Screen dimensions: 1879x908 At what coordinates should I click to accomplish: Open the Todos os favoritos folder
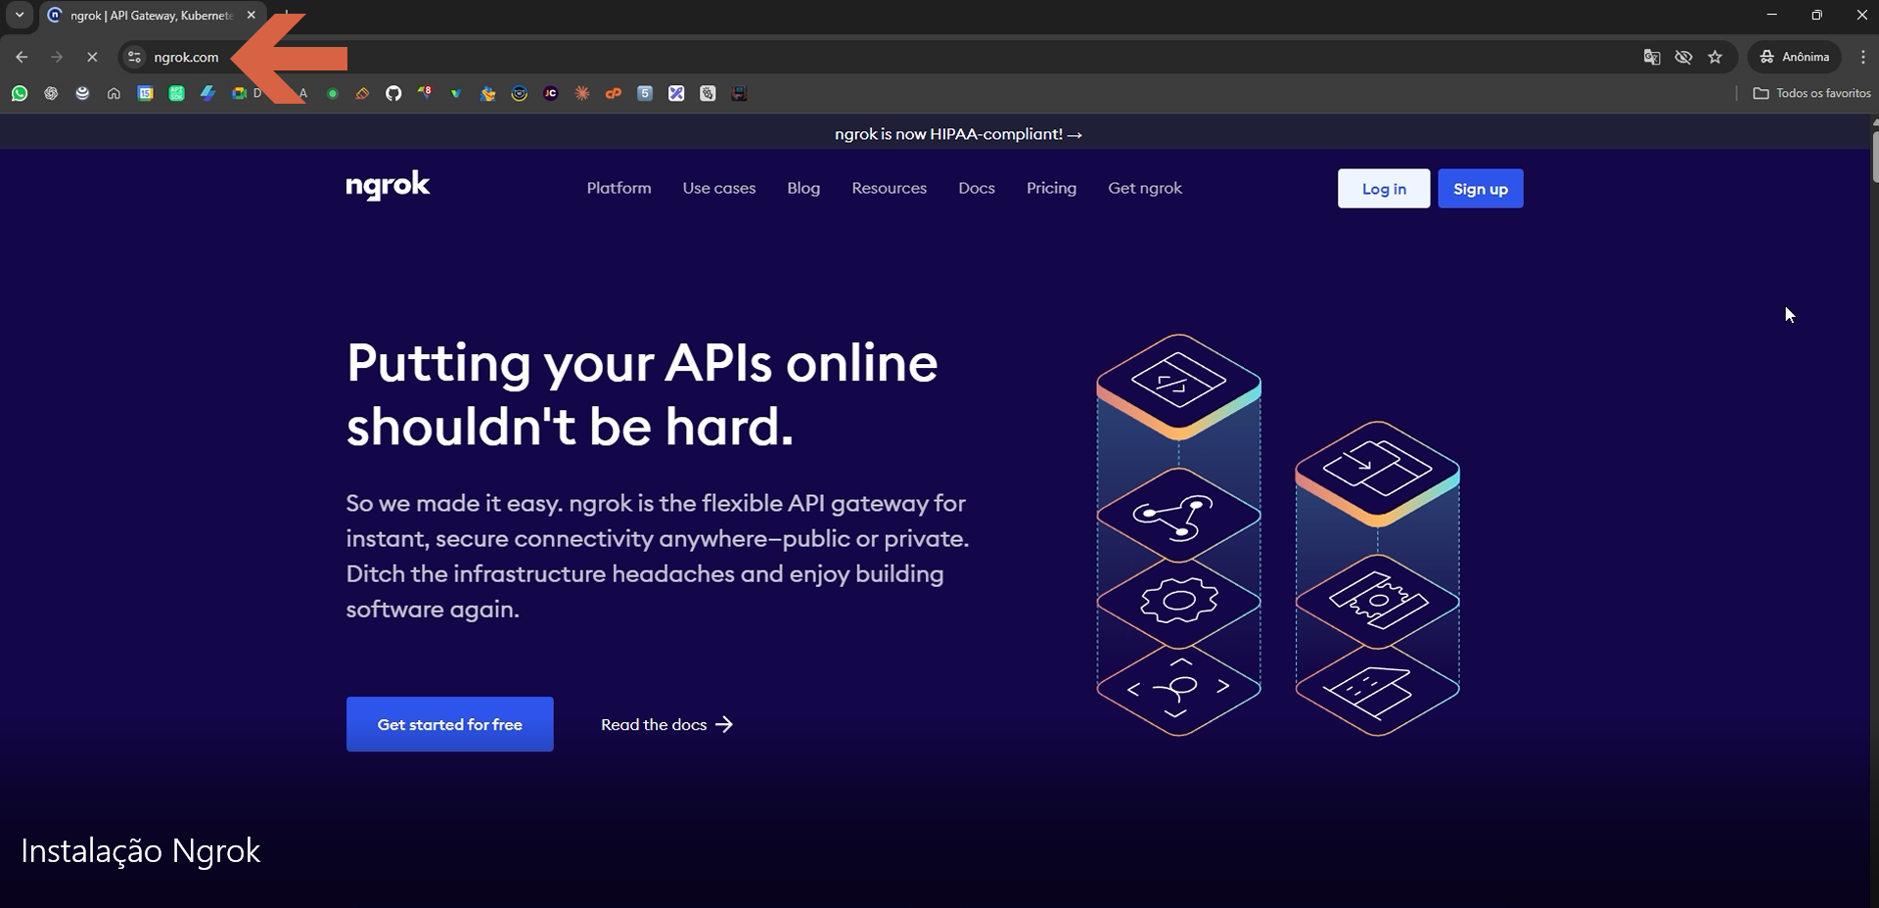click(x=1811, y=93)
